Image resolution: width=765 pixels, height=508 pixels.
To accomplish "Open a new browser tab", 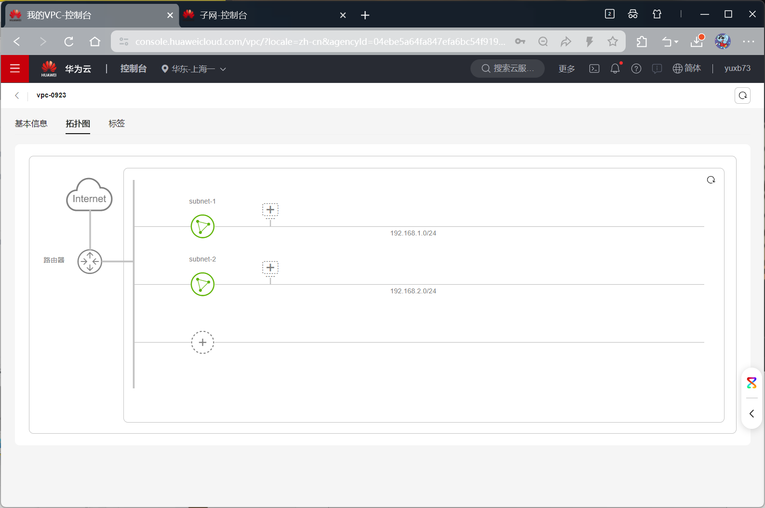I will tap(365, 15).
